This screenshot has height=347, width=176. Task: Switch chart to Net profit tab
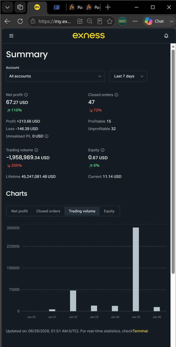(20, 211)
